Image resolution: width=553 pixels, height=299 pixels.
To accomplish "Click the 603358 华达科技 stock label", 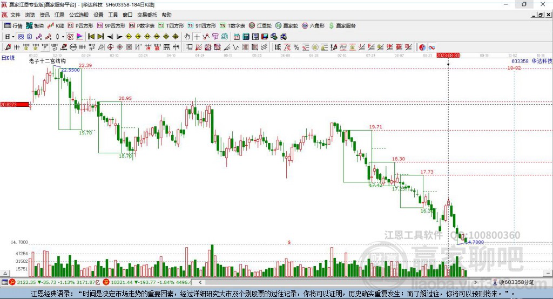I will [532, 61].
